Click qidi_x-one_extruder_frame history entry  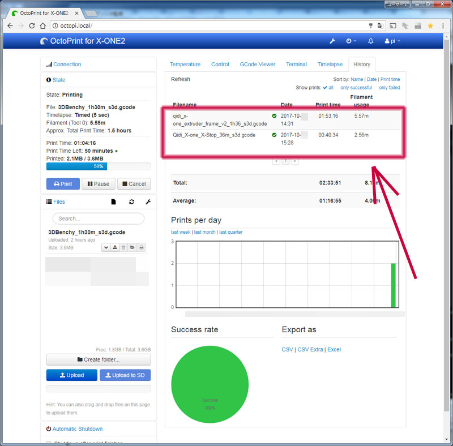(286, 120)
